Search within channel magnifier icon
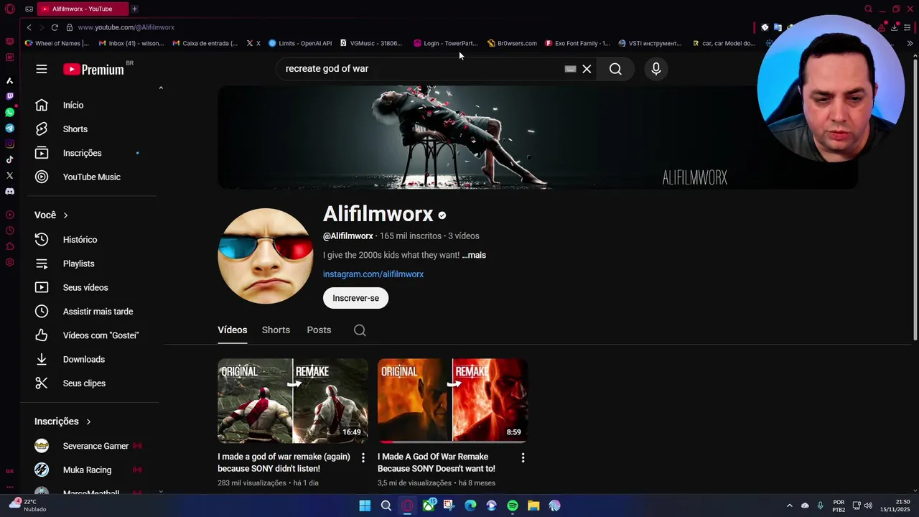The height and width of the screenshot is (517, 919). tap(360, 330)
